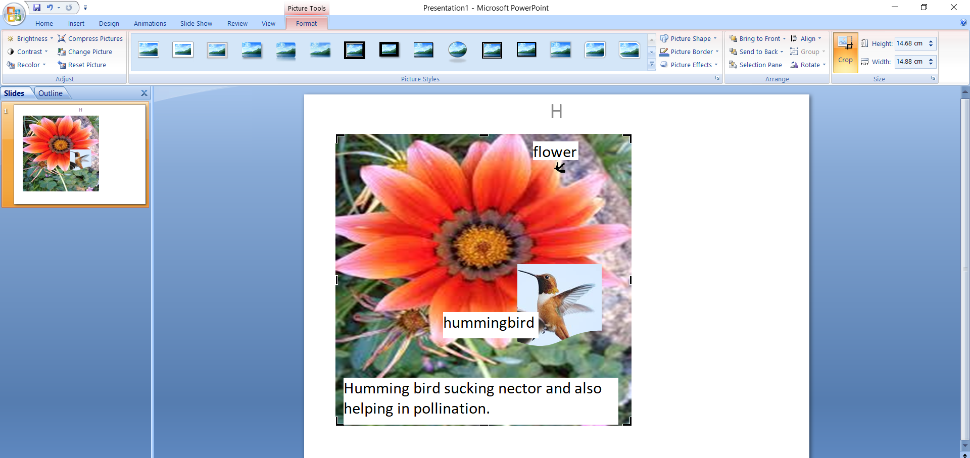Select slide 1 thumbnail in Slides pane
970x458 pixels.
pyautogui.click(x=80, y=154)
